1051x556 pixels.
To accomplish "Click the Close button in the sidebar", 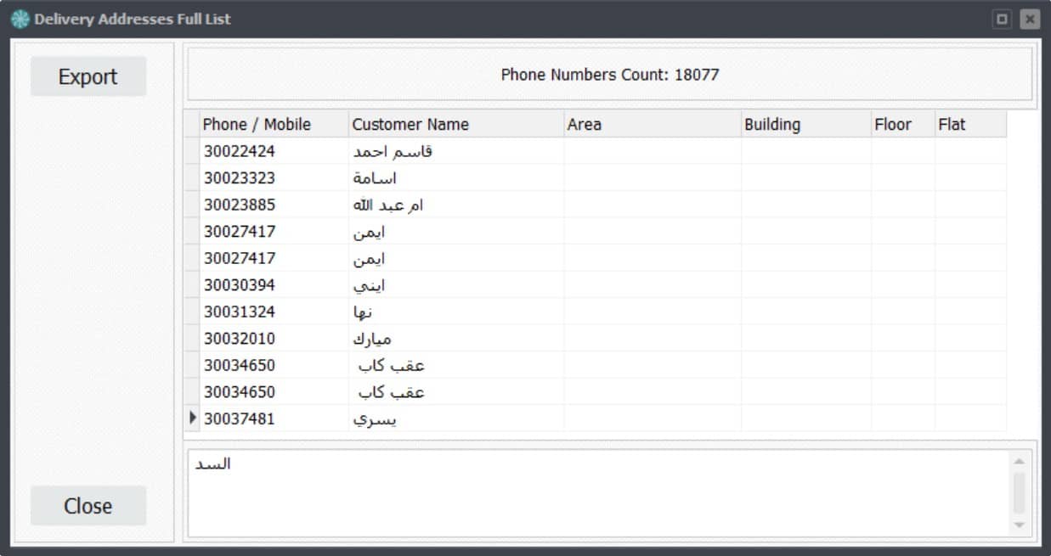I will (x=88, y=506).
